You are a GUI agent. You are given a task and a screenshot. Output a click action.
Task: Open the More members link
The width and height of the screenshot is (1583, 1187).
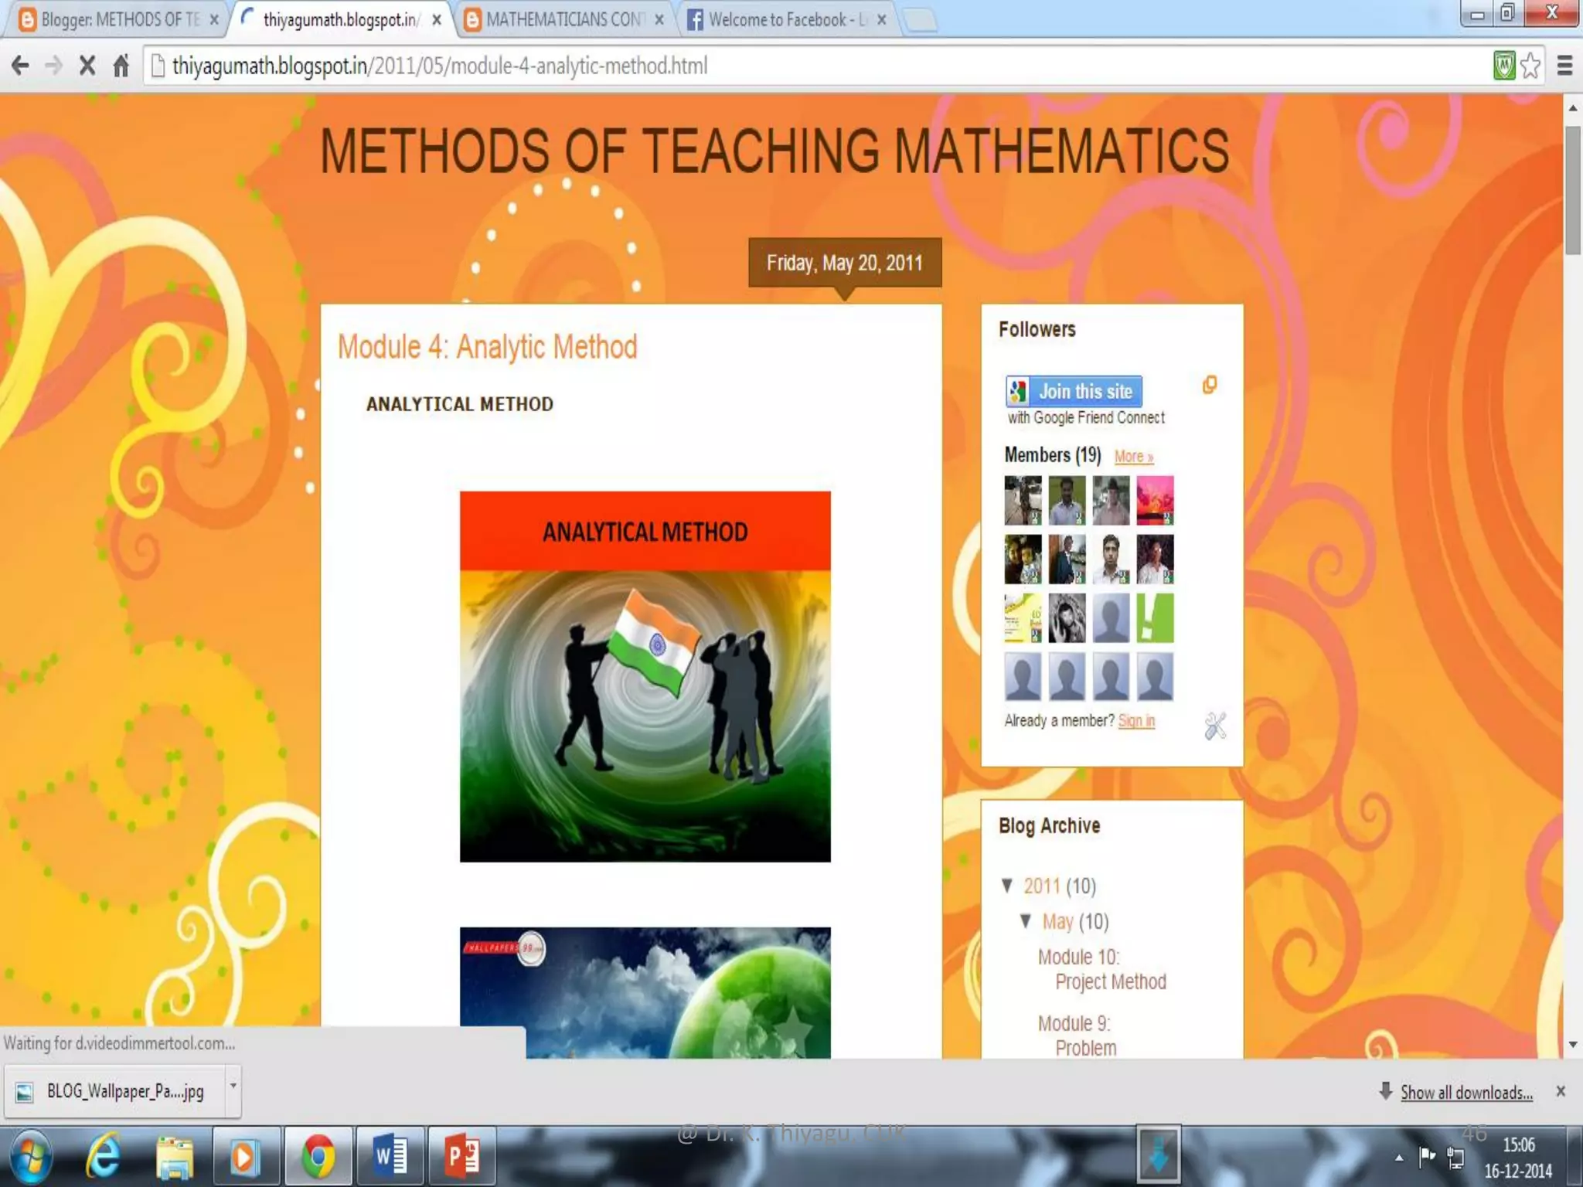click(1133, 457)
